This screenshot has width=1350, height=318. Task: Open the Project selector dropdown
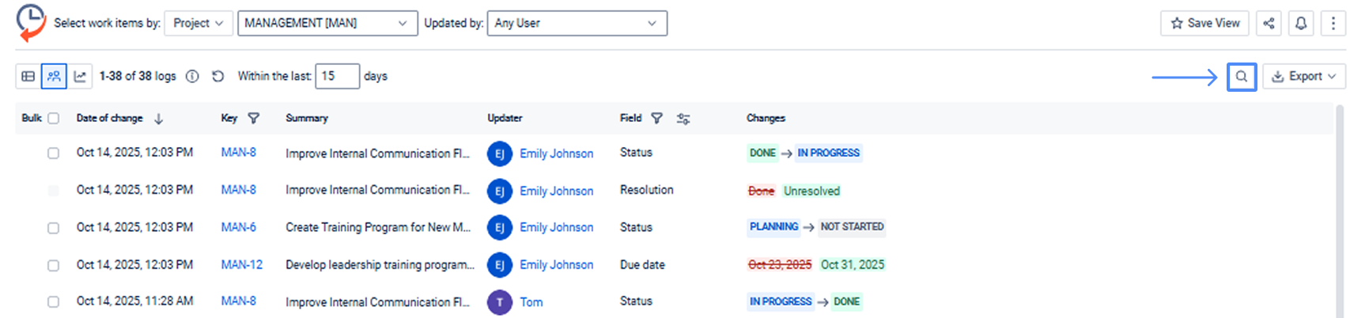(x=199, y=23)
